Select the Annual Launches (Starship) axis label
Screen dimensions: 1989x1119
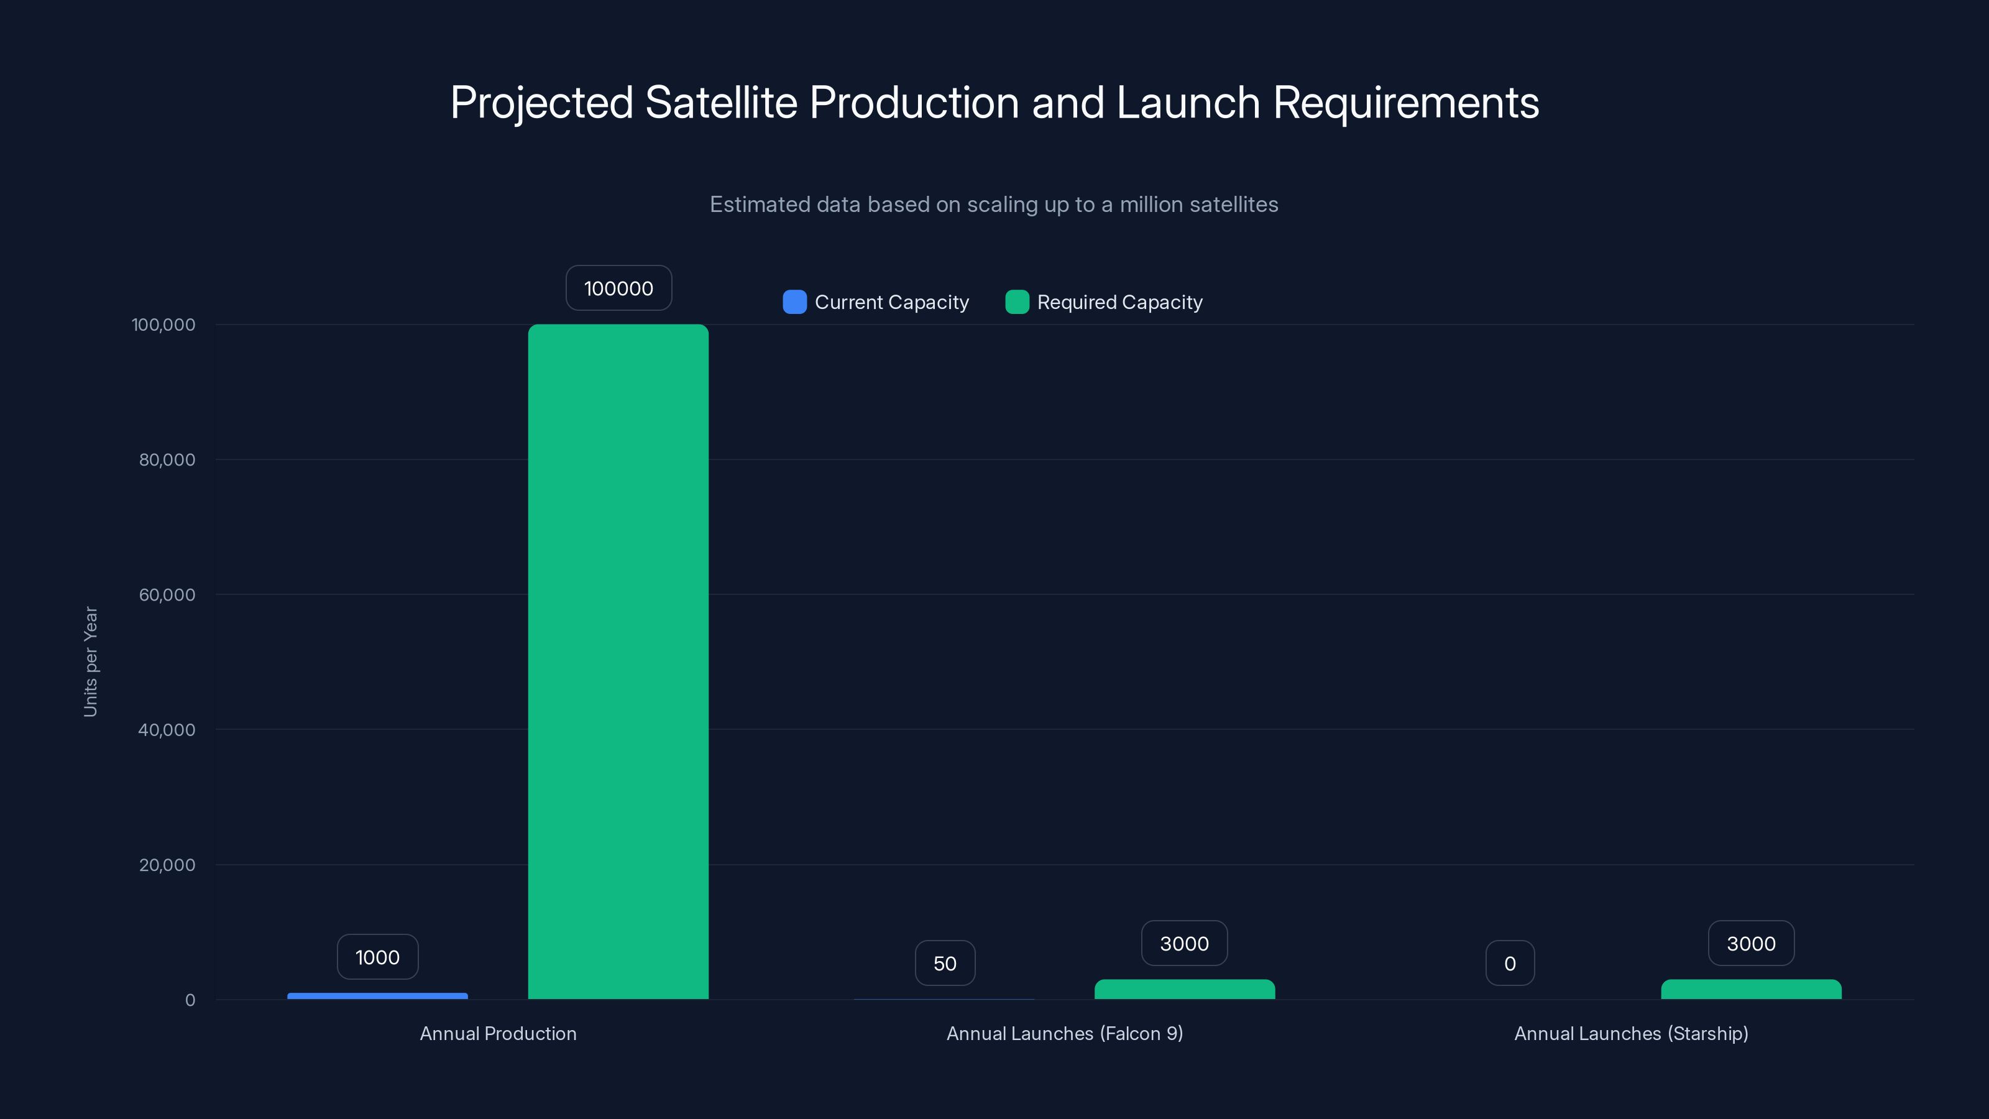(1631, 1033)
